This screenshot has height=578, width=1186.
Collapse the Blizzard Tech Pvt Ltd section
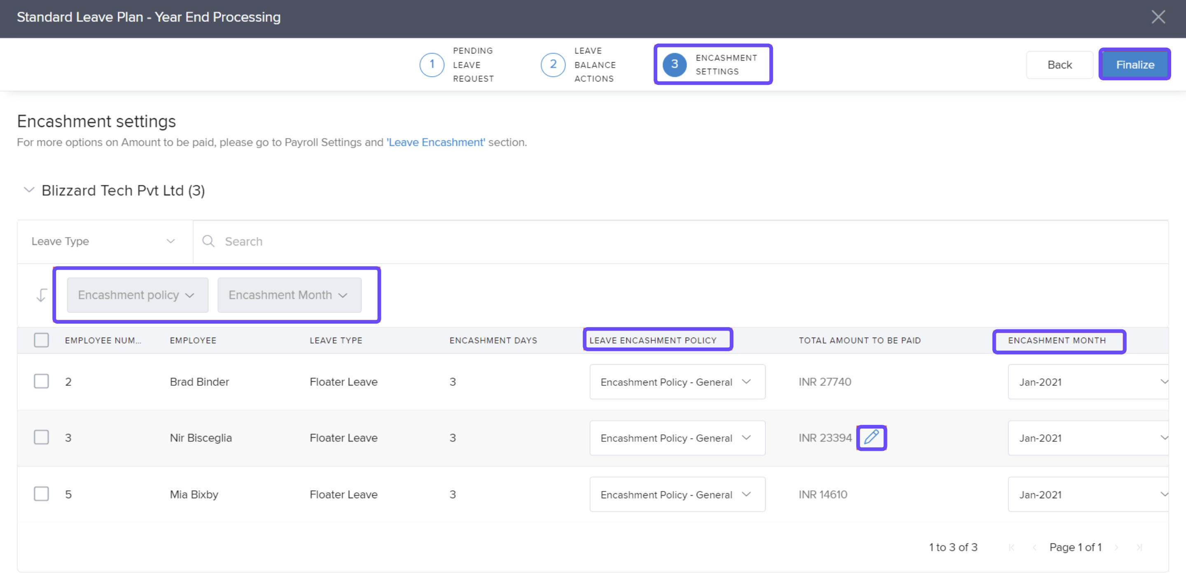(29, 190)
